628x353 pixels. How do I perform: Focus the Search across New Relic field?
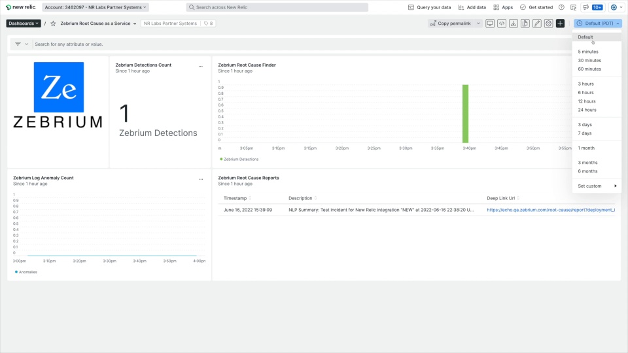(x=277, y=7)
